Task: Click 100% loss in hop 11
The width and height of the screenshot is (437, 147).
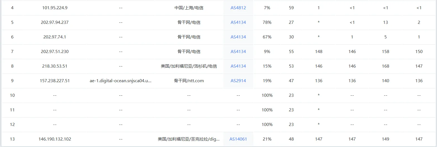Action: (x=267, y=110)
